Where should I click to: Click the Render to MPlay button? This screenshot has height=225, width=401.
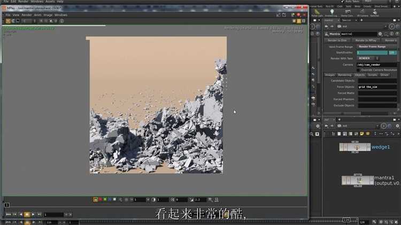click(366, 40)
